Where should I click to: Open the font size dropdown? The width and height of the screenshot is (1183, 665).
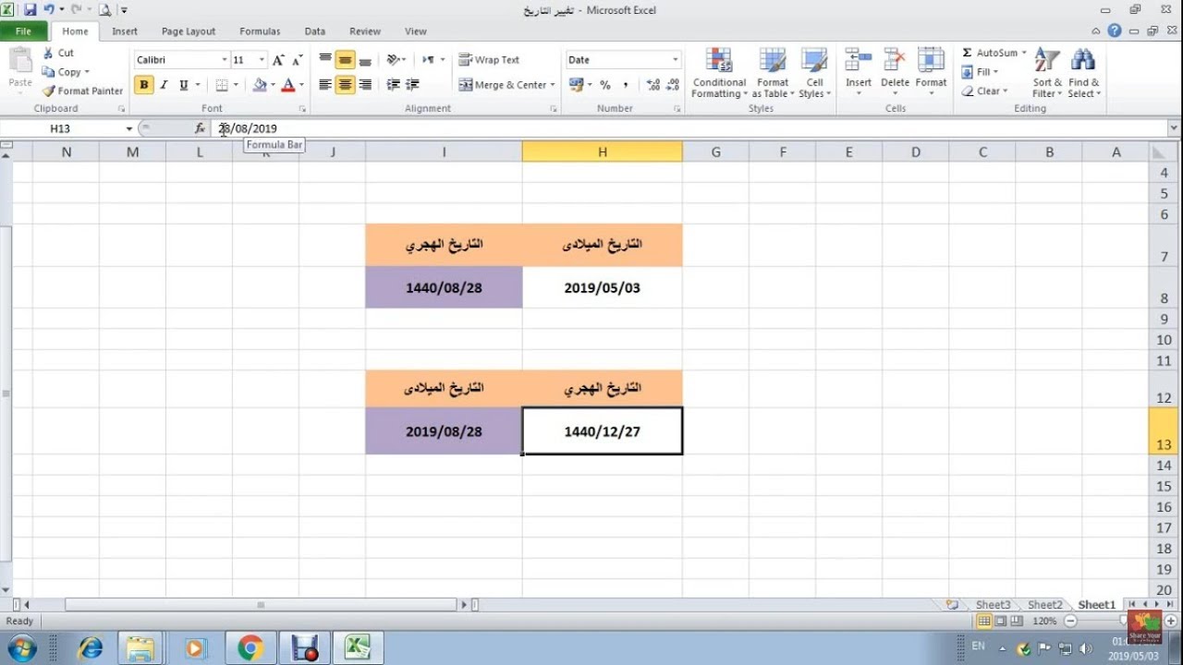pos(262,60)
